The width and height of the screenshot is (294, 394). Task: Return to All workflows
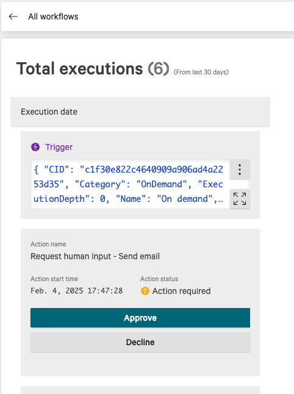click(53, 16)
